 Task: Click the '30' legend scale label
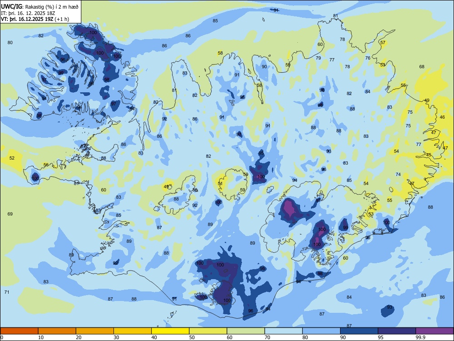click(116, 337)
